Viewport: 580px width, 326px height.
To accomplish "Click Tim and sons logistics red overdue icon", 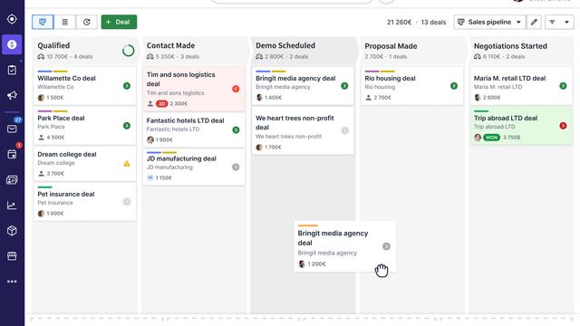I will 236,89.
